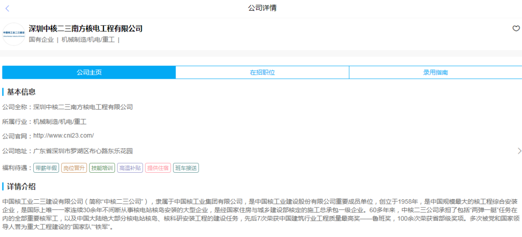This screenshot has height=237, width=522.
Task: Switch to the 录用指南 tab
Action: click(x=435, y=73)
